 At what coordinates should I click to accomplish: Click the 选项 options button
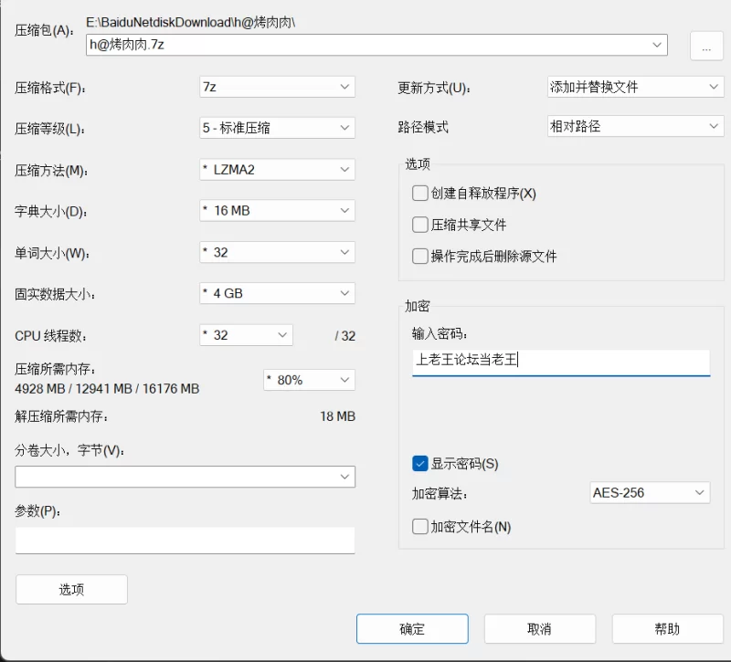(x=71, y=589)
